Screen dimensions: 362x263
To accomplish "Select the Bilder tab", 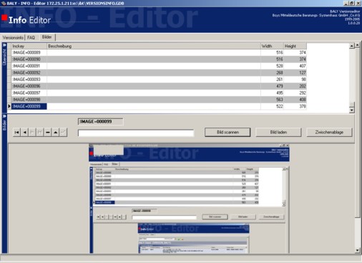I will pyautogui.click(x=47, y=37).
